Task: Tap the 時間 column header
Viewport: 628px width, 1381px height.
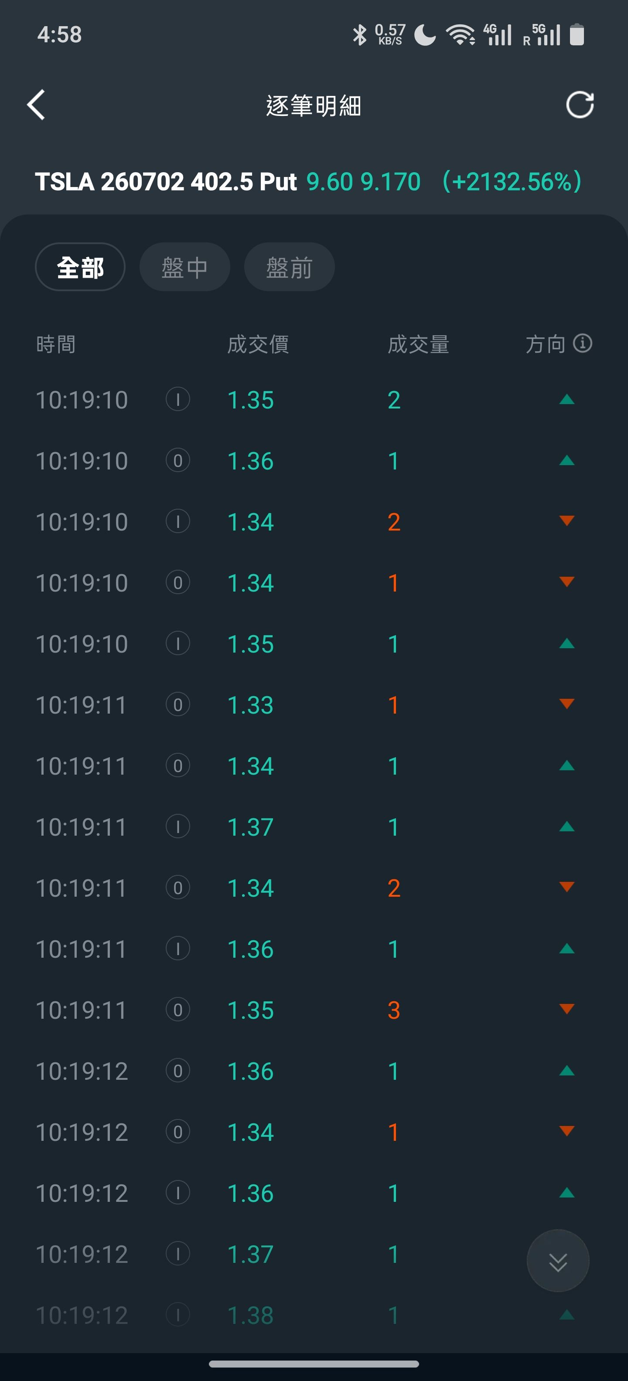Action: coord(56,344)
